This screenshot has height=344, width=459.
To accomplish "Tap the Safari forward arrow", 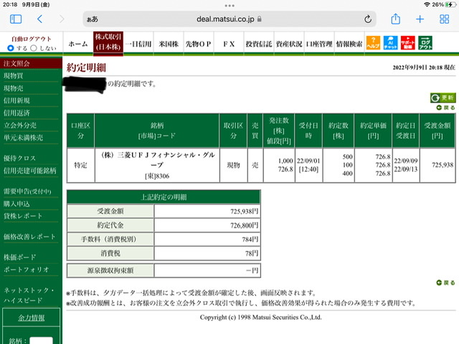I will [x=62, y=19].
